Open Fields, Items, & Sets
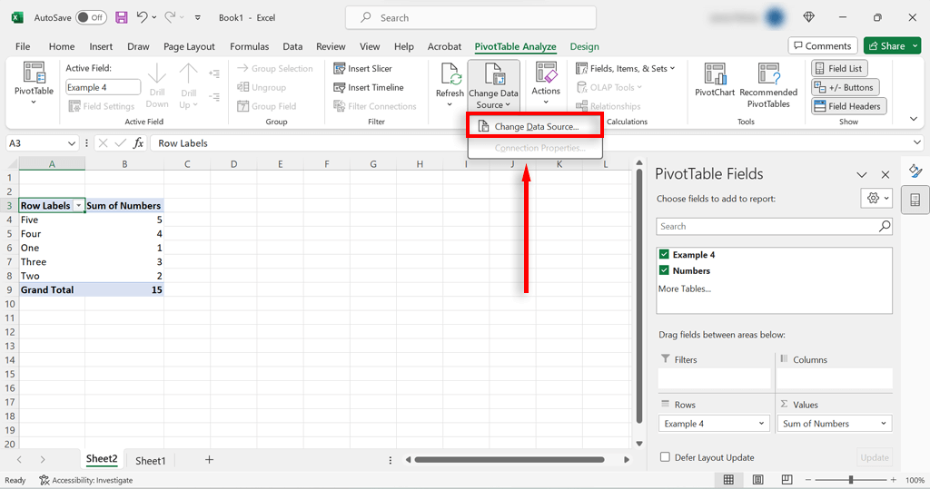930x489 pixels. (625, 68)
